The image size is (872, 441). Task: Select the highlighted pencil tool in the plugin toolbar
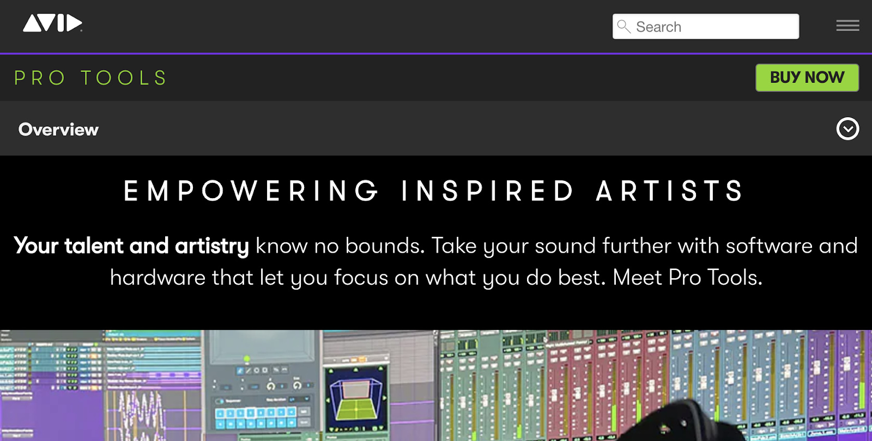(x=240, y=370)
